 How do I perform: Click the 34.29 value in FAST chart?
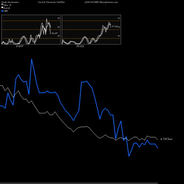pyautogui.click(x=54, y=33)
